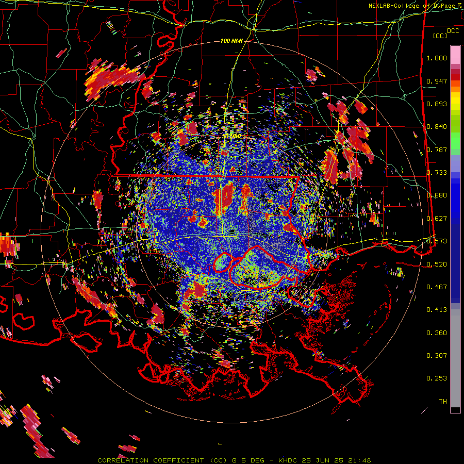Viewport: 464px width, 464px height.
Task: Pick the pink segment at color bar top
Action: coord(455,55)
